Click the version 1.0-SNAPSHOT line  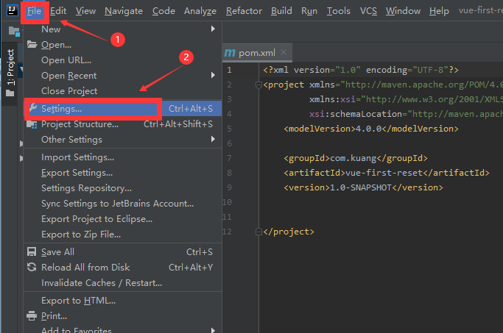click(x=363, y=187)
